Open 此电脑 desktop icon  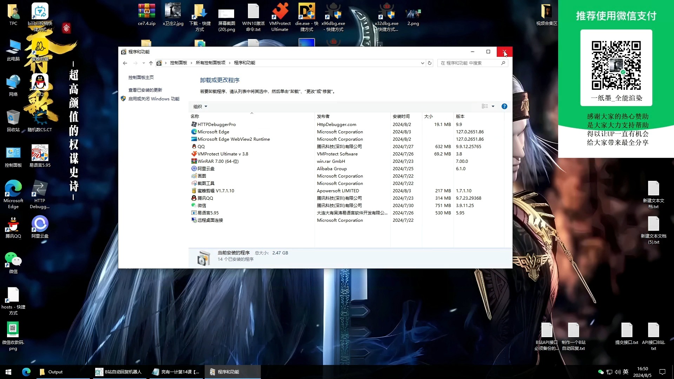(x=13, y=50)
